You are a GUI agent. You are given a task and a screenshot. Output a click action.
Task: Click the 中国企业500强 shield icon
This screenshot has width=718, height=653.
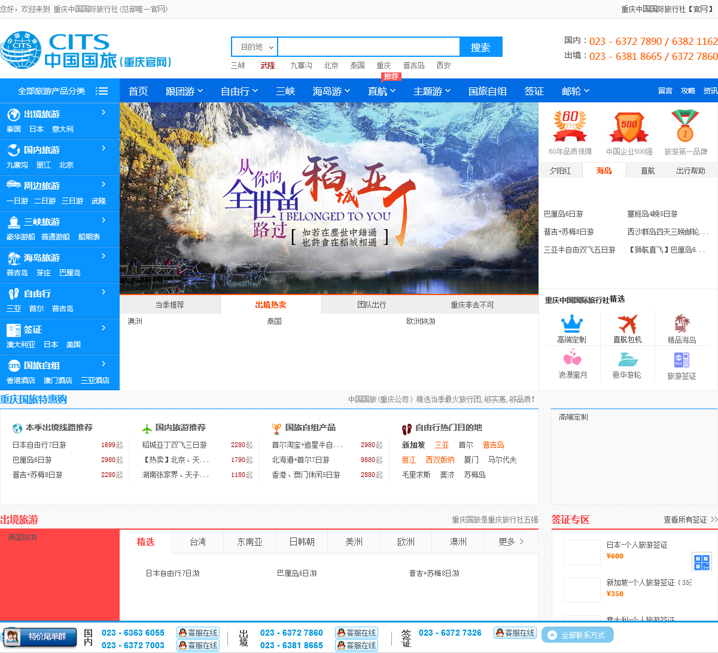[628, 127]
